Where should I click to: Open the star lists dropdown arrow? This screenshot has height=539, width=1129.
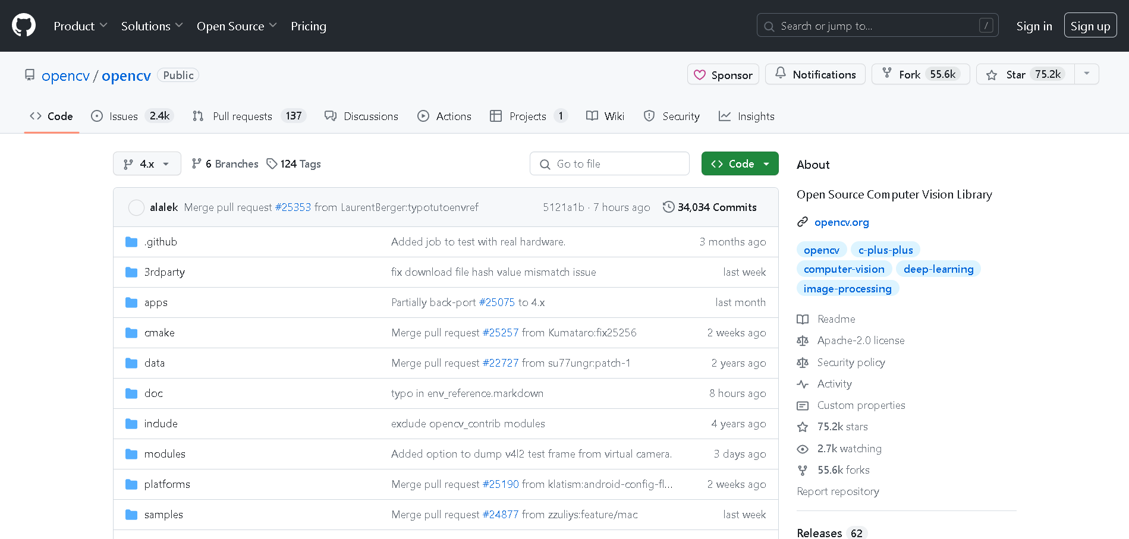point(1087,74)
